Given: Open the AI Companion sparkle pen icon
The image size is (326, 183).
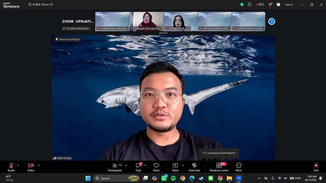Looking at the screenshot, I should [271, 4].
